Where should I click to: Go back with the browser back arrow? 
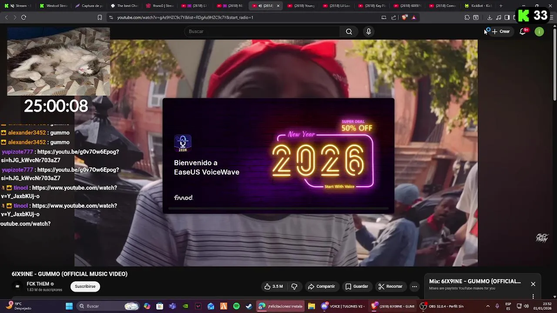pos(6,17)
